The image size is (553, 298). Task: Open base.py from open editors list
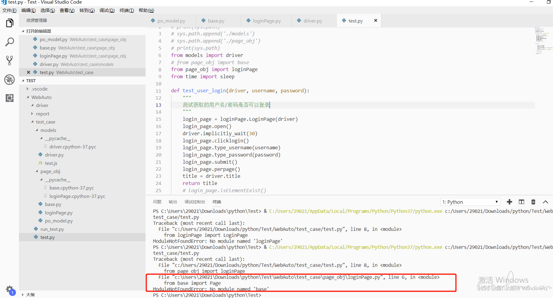82,48
